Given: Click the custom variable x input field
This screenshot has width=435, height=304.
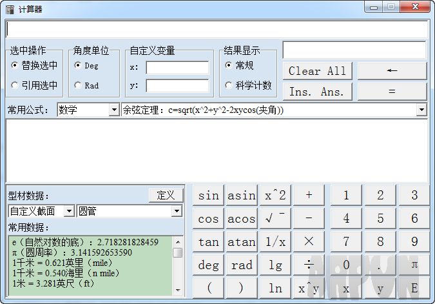Looking at the screenshot, I should tap(177, 68).
